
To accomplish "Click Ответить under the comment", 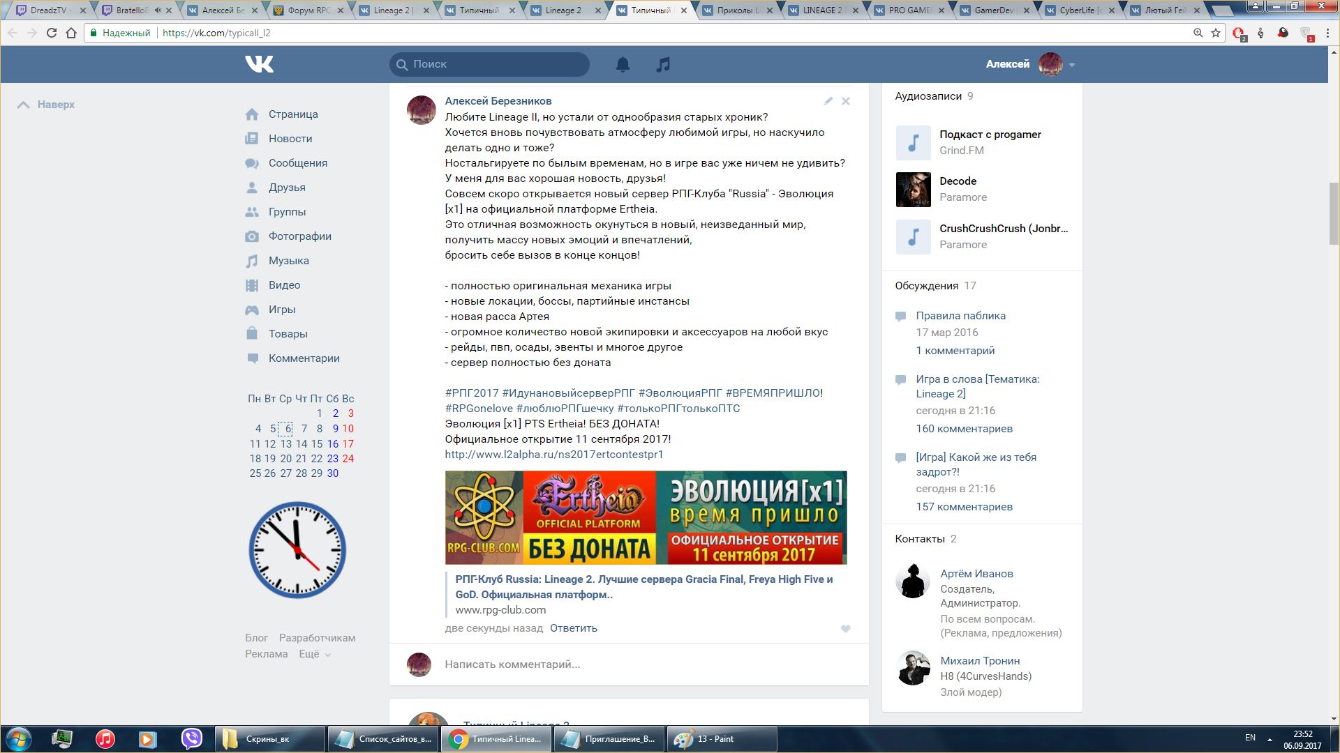I will (x=574, y=628).
